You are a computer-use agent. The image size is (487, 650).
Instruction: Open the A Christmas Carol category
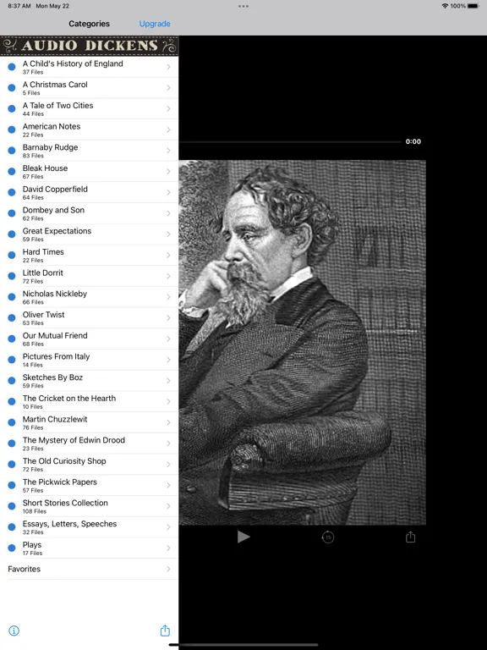89,87
